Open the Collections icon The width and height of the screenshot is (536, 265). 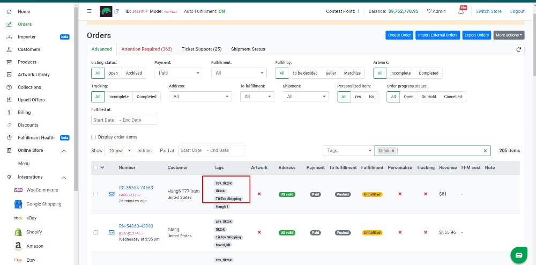(10, 87)
